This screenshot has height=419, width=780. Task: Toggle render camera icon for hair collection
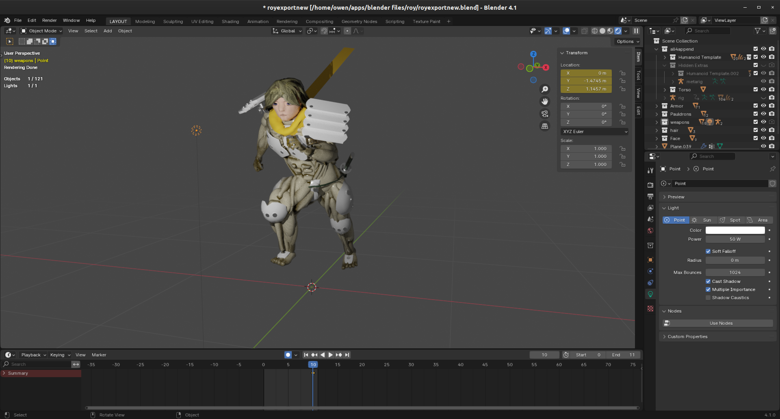(771, 130)
